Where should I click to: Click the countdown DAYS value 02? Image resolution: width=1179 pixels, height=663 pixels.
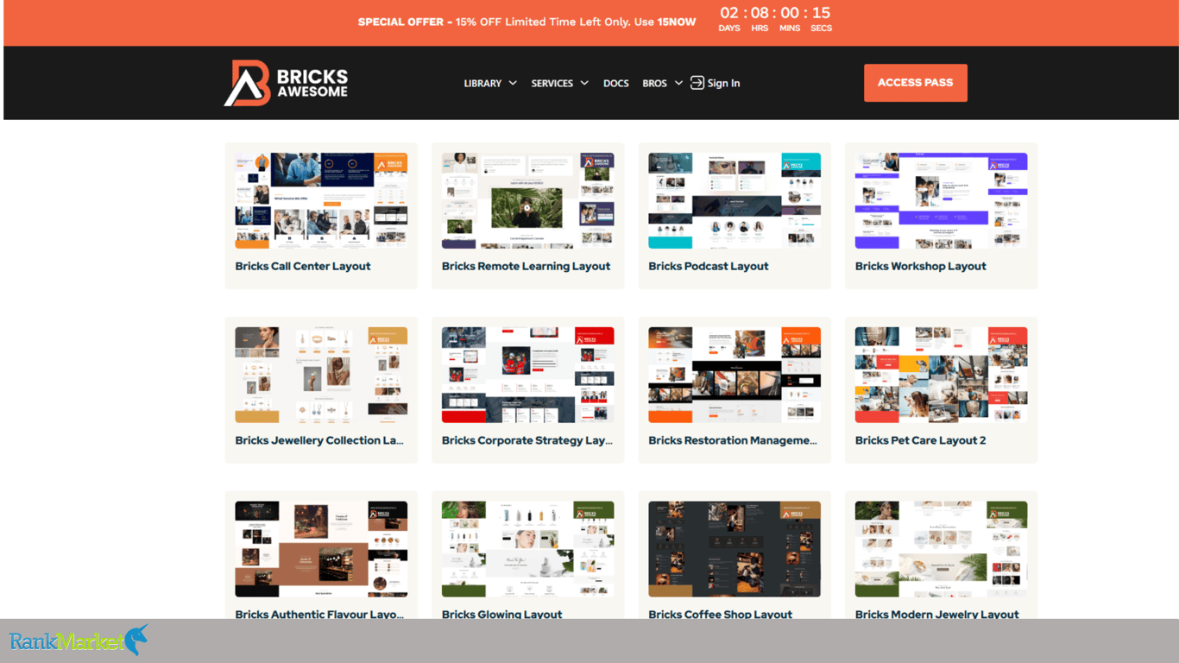[729, 13]
